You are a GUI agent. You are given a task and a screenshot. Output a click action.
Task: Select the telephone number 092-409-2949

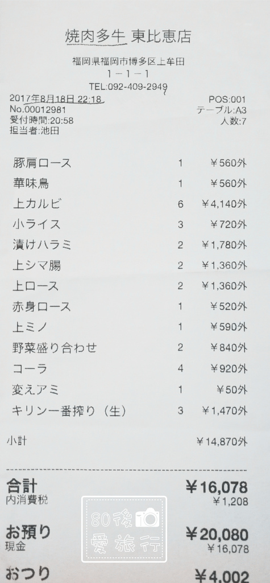tap(137, 87)
